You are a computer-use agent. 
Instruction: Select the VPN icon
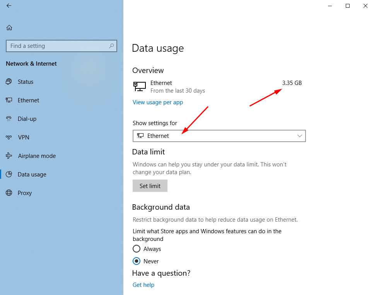tap(9, 137)
